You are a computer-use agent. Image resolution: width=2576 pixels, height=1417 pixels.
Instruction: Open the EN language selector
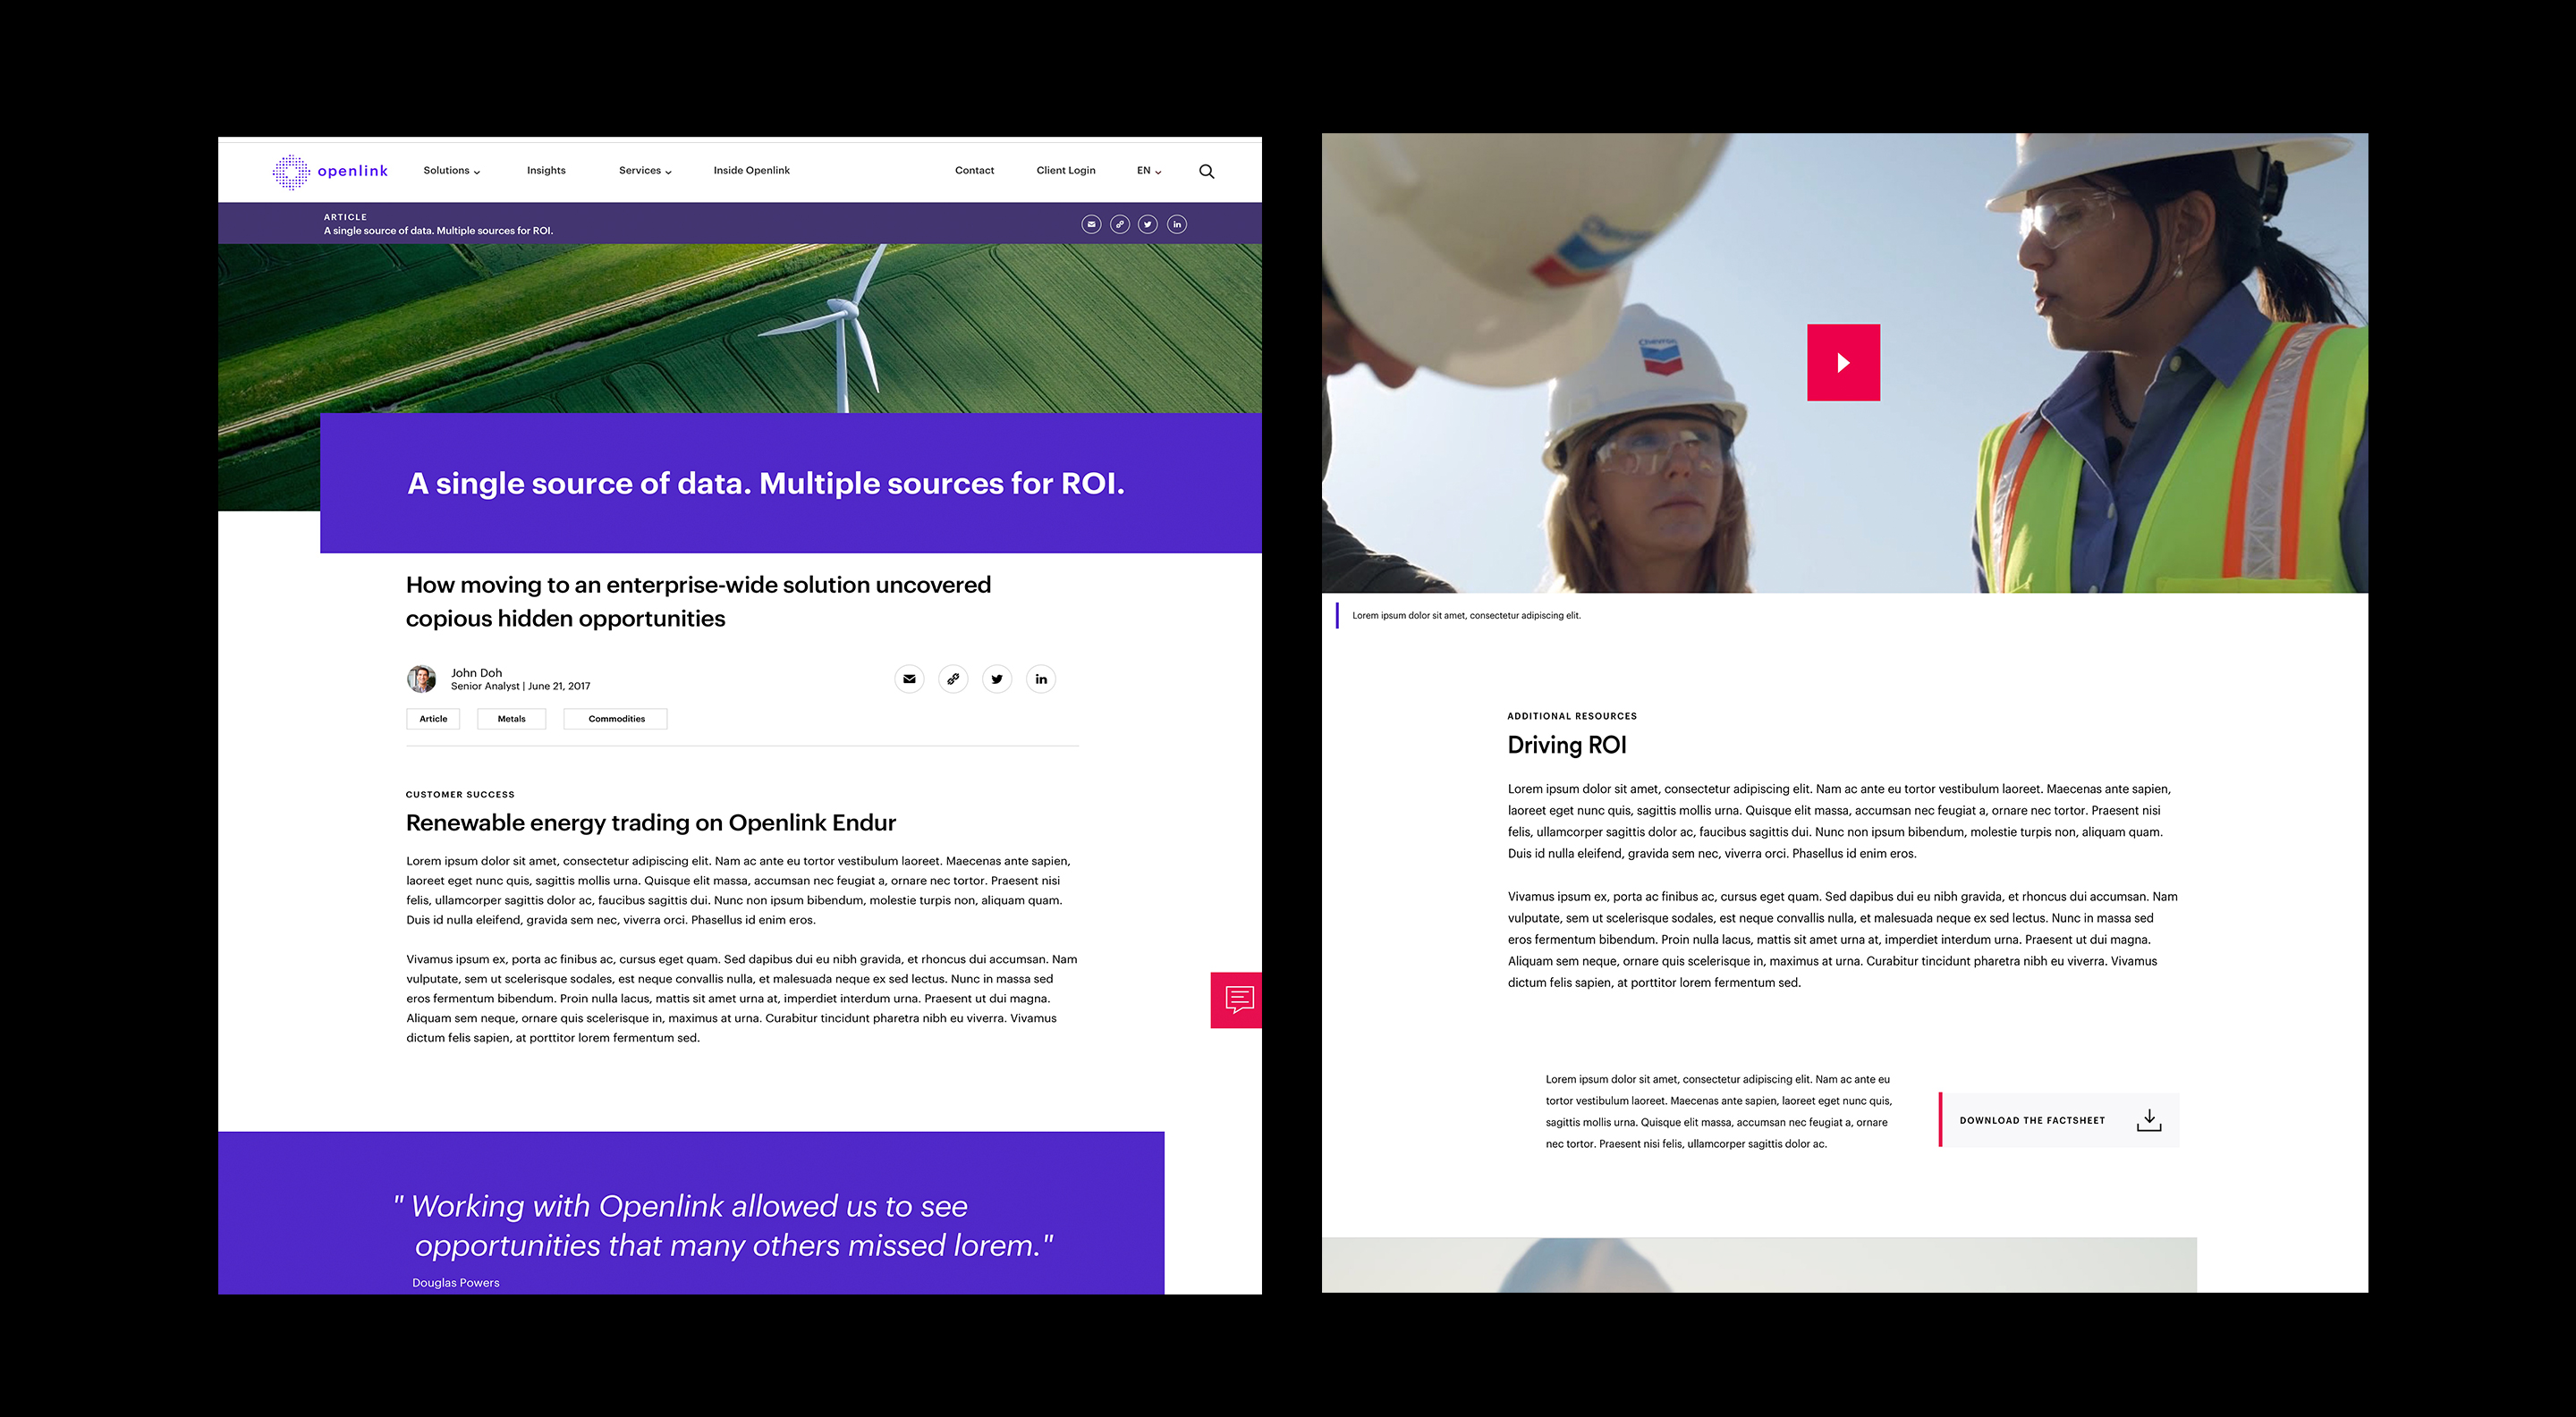pos(1149,171)
